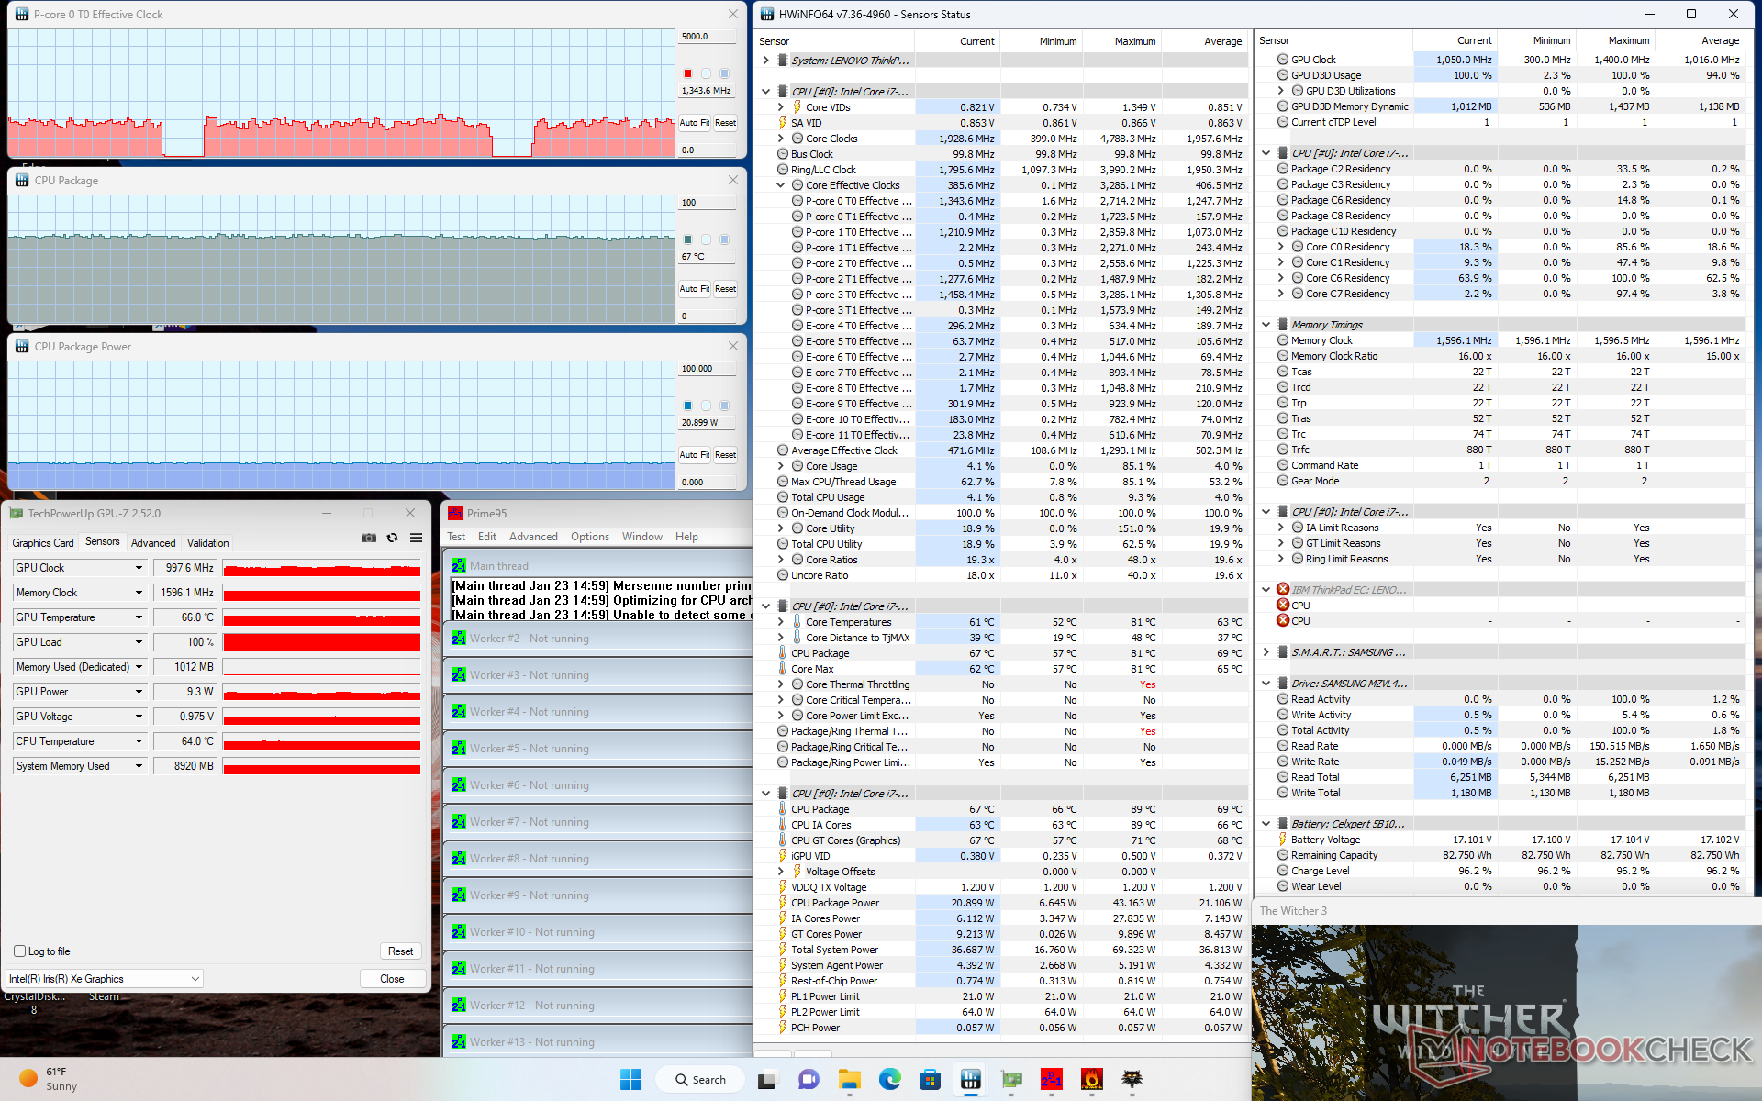Click Auto Fit in CPU Package Power graph
This screenshot has height=1101, width=1762.
pos(694,455)
